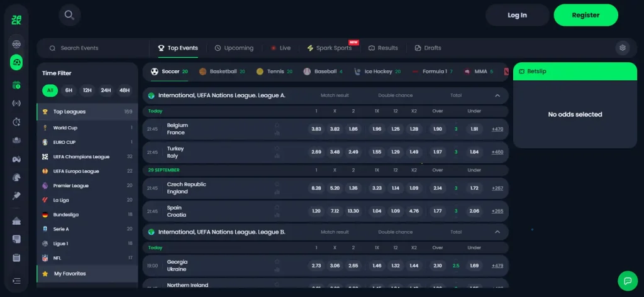Select the Basketball sport tab
The height and width of the screenshot is (297, 644).
[x=222, y=72]
